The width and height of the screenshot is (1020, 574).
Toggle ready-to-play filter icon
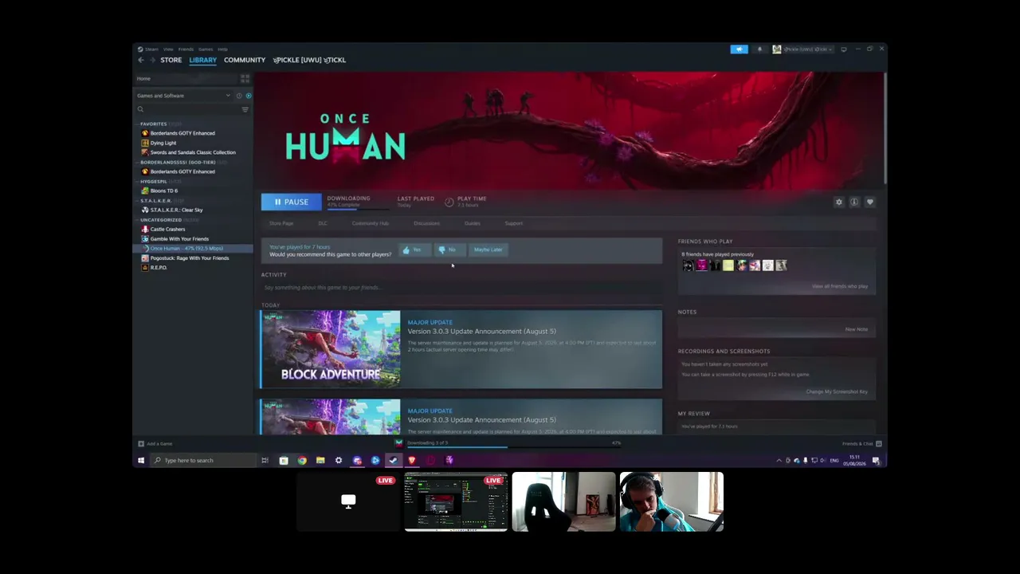pos(248,96)
